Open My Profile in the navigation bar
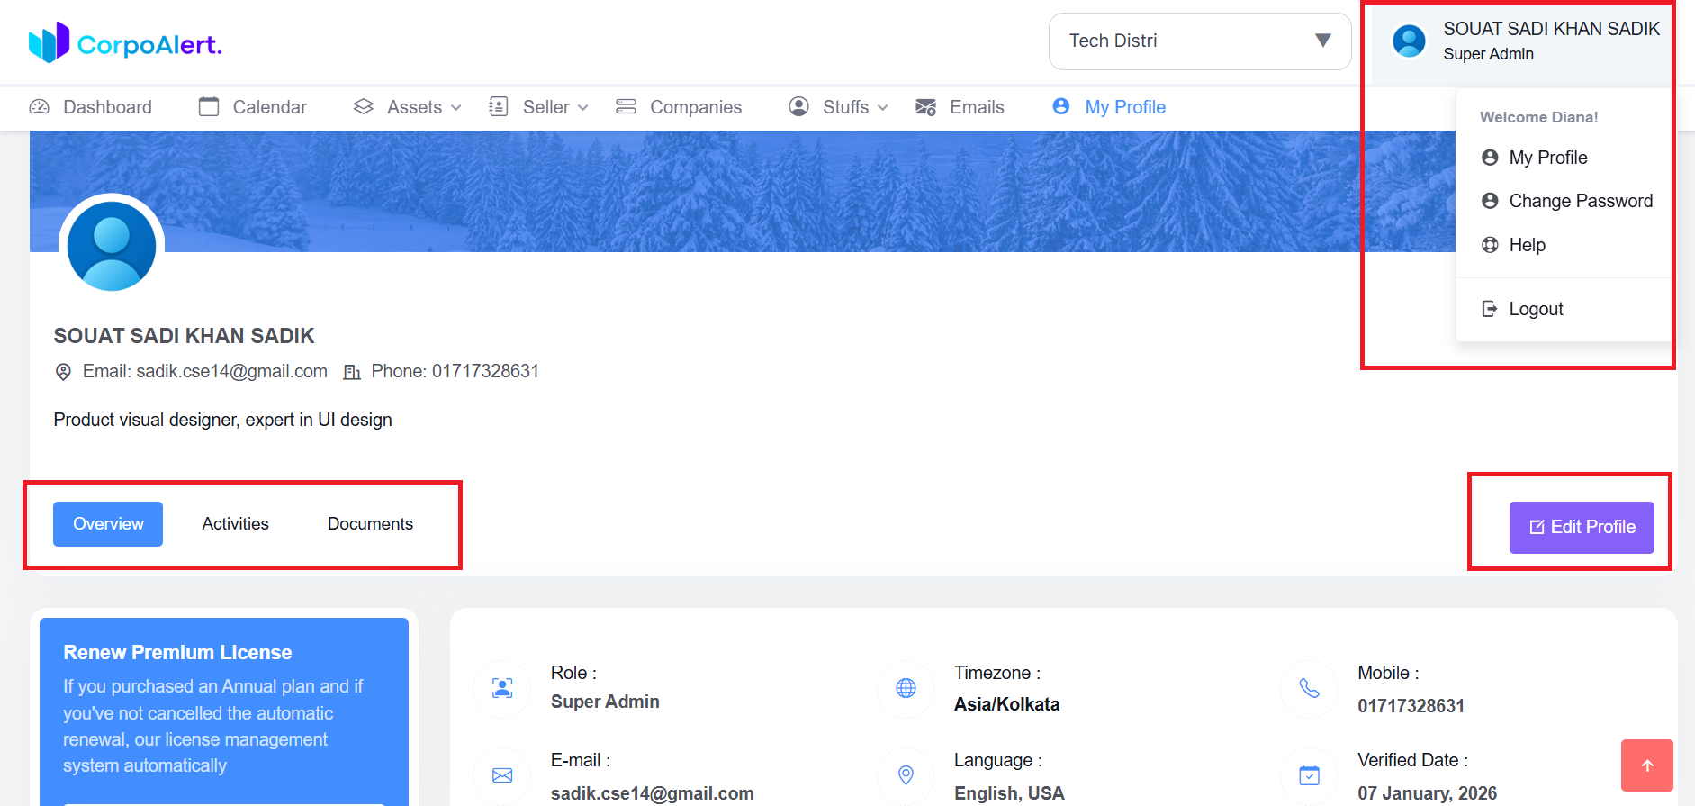The image size is (1695, 806). click(x=1124, y=107)
